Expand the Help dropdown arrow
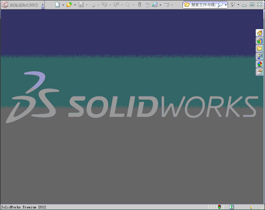 [x=238, y=5]
